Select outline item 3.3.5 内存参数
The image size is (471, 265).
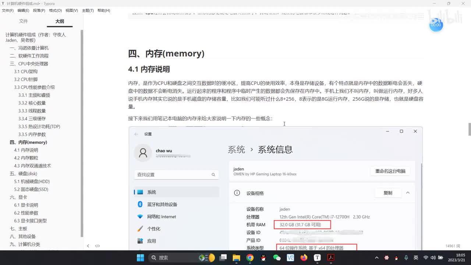[32, 134]
